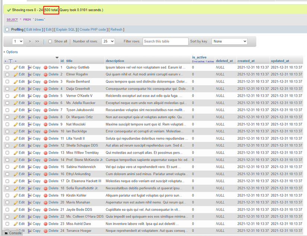Click the SELECT keyword in the query
307x236 pixels.
[x=12, y=20]
